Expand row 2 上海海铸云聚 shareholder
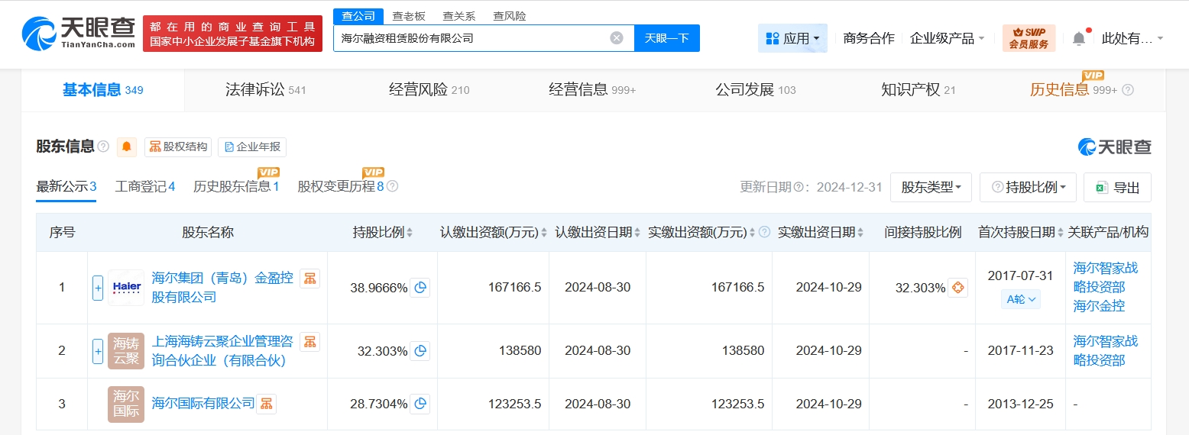Image resolution: width=1189 pixels, height=435 pixels. coord(98,351)
